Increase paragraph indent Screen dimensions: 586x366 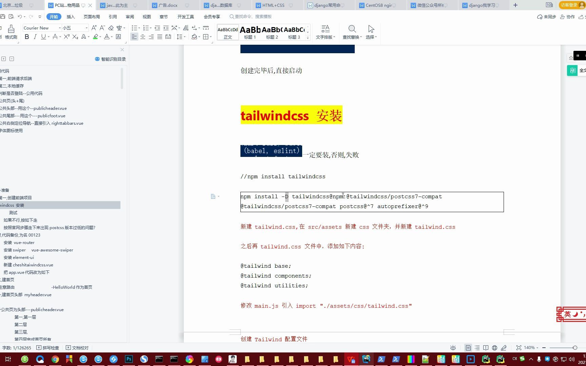pyautogui.click(x=166, y=28)
